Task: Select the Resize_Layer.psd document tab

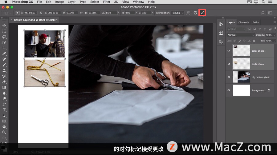Action: (x=36, y=20)
